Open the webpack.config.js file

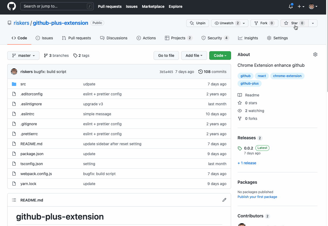[36, 174]
